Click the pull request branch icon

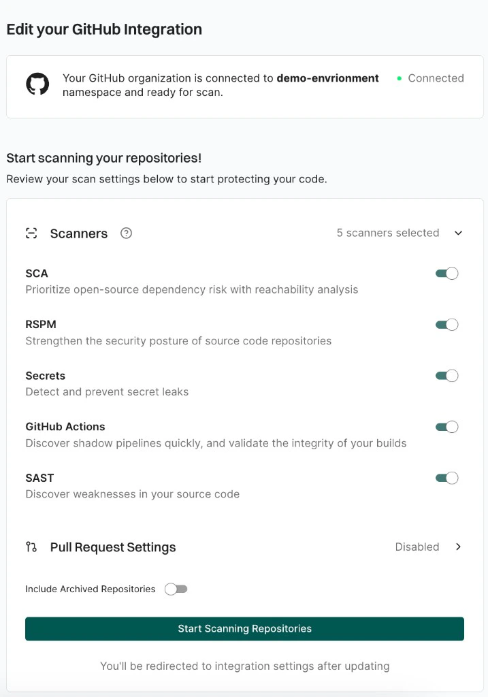point(31,547)
